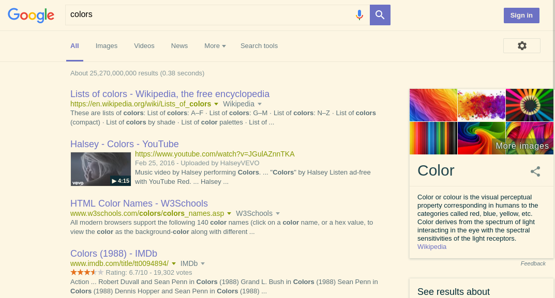555x298 pixels.
Task: Click the magnifier search button
Action: click(380, 15)
